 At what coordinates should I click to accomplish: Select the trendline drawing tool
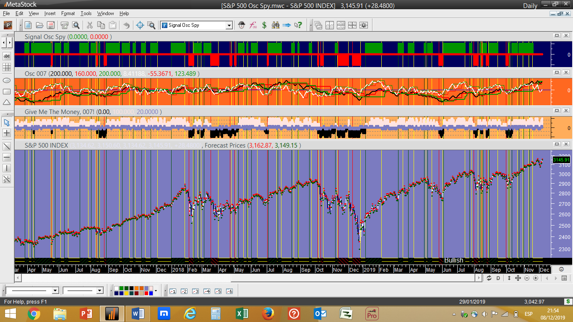coord(7,146)
